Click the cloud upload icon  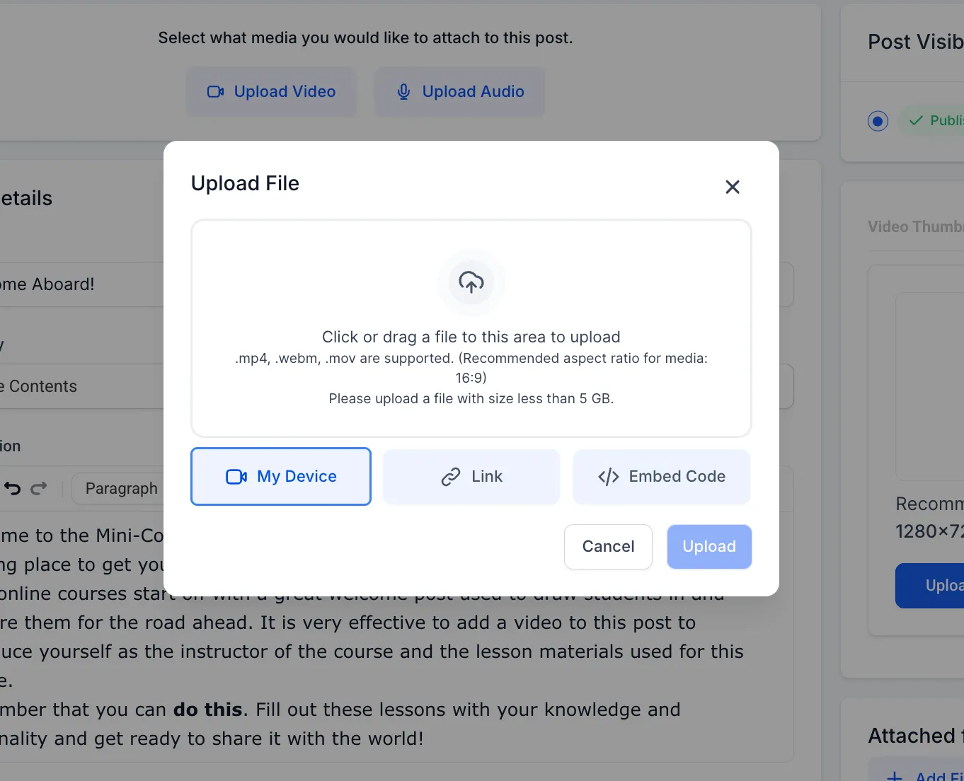471,282
